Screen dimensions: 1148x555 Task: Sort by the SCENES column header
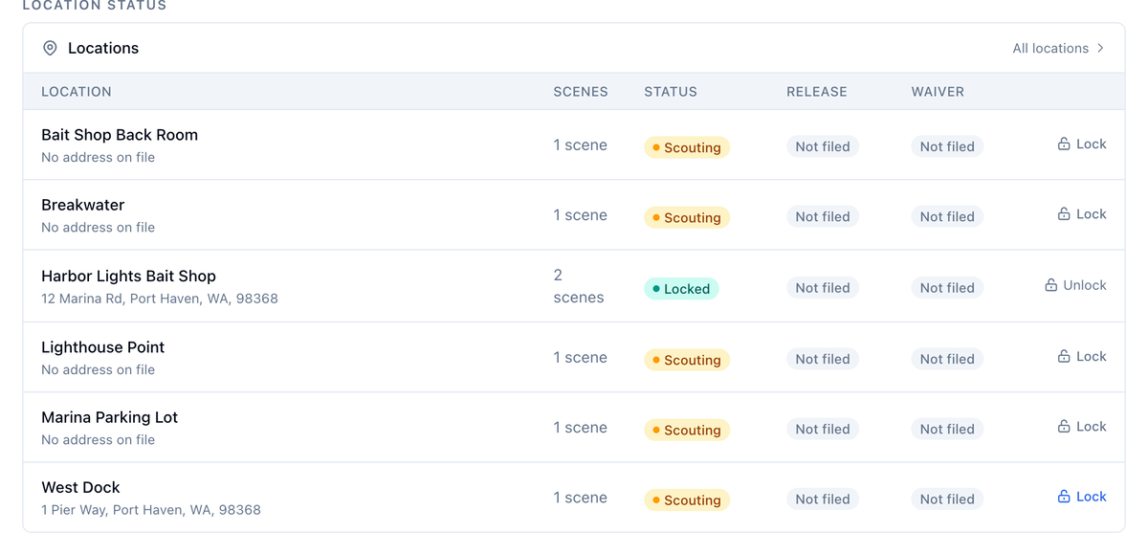pyautogui.click(x=581, y=92)
